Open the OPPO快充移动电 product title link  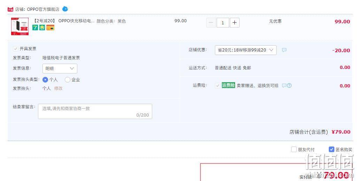coord(63,21)
